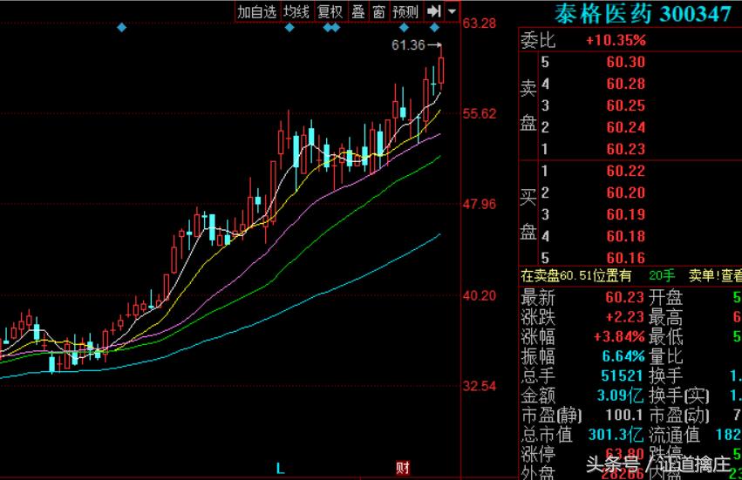Click the 总手 value 51521

point(622,376)
